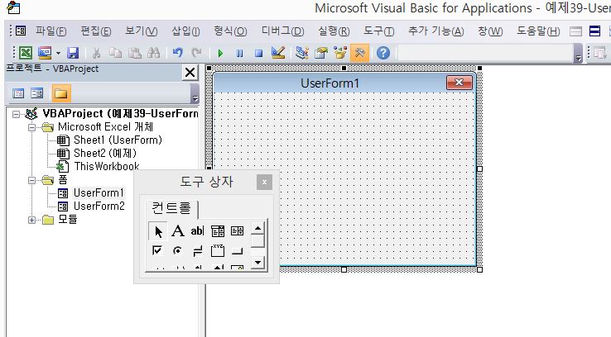Collapse the 폼 folder
Viewport: 611px width, 337px height.
pos(32,180)
